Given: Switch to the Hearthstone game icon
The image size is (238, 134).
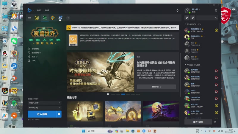Looking at the screenshot, I should click(53, 18).
